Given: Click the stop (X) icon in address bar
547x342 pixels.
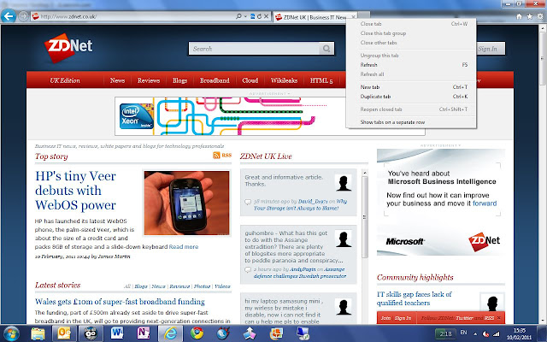Looking at the screenshot, I should [x=266, y=16].
